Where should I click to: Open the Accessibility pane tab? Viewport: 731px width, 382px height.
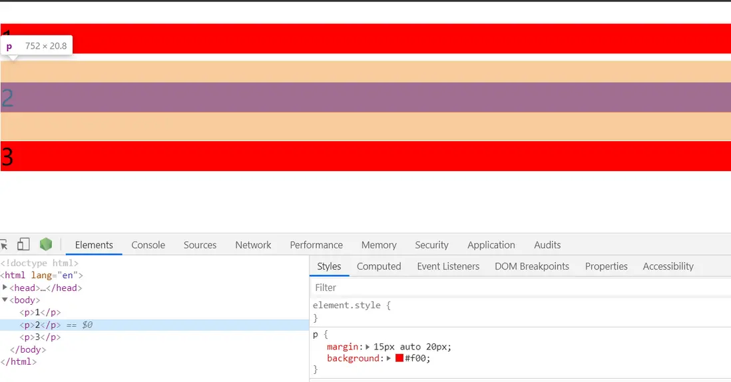point(668,266)
